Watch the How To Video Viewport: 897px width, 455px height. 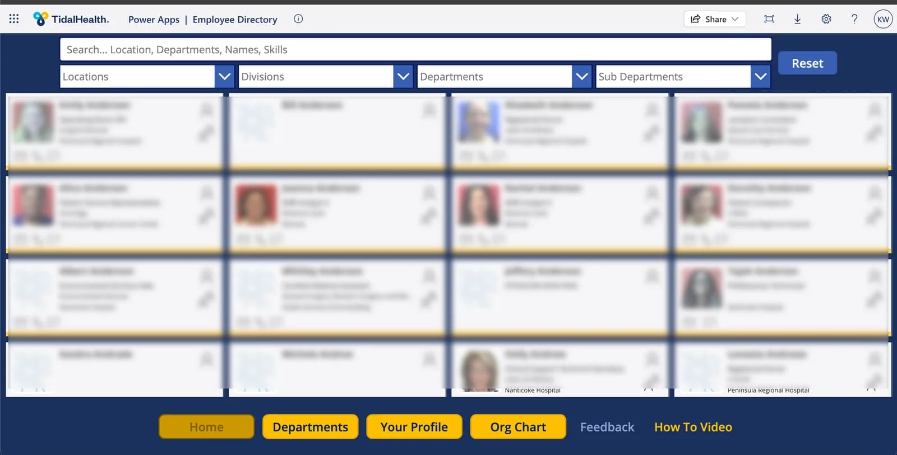[x=693, y=427]
